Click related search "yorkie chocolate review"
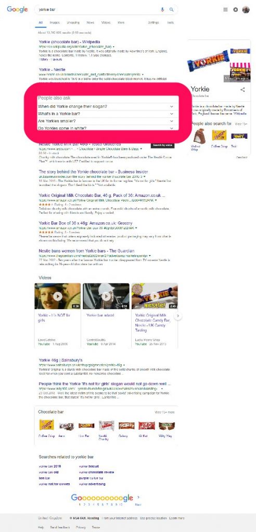Viewport: 256px width, 532px height. (97, 472)
